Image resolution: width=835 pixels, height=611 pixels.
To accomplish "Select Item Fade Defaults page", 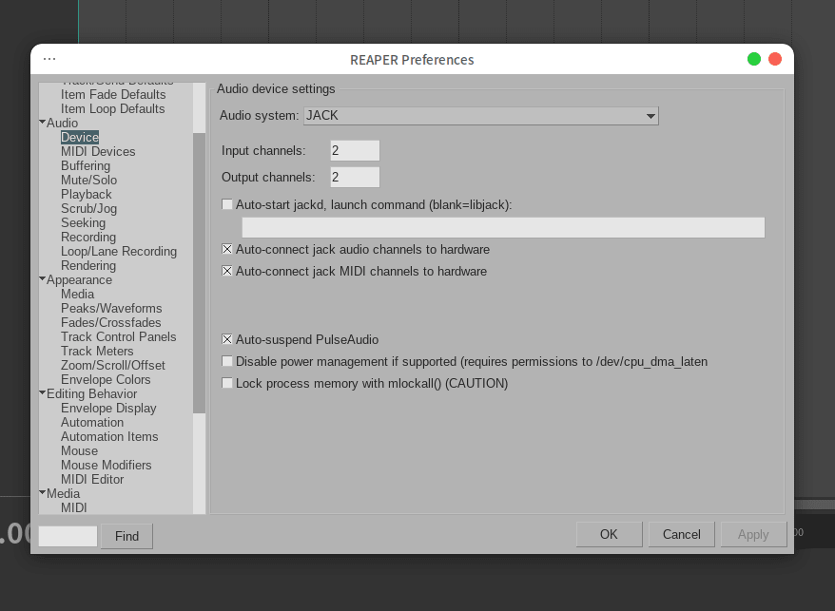I will pyautogui.click(x=113, y=94).
